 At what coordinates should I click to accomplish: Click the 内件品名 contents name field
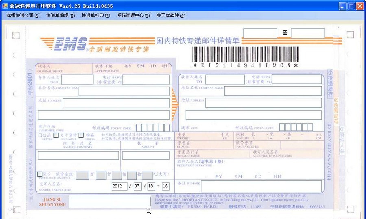(78, 156)
